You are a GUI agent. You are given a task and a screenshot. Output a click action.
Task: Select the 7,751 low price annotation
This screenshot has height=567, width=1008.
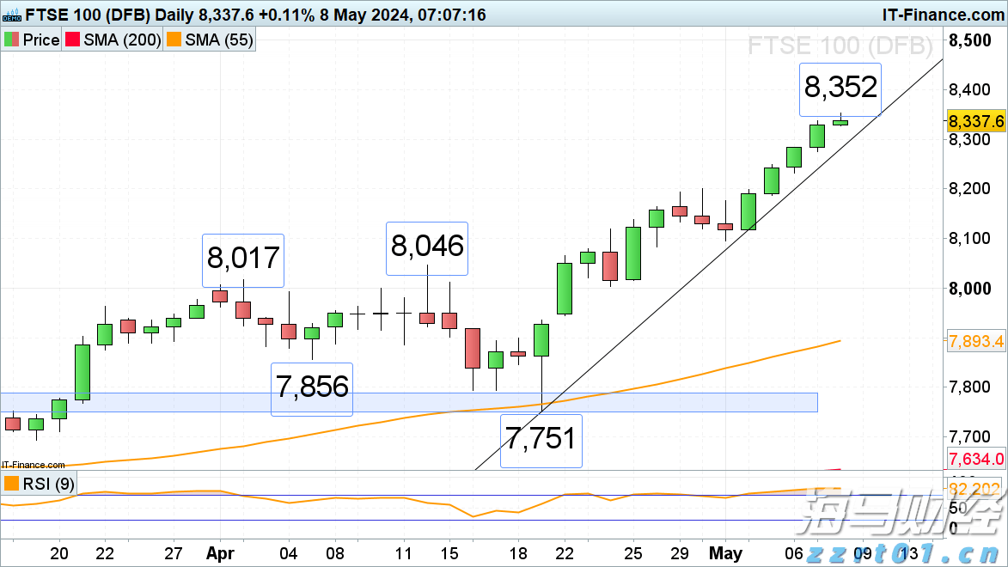coord(541,440)
